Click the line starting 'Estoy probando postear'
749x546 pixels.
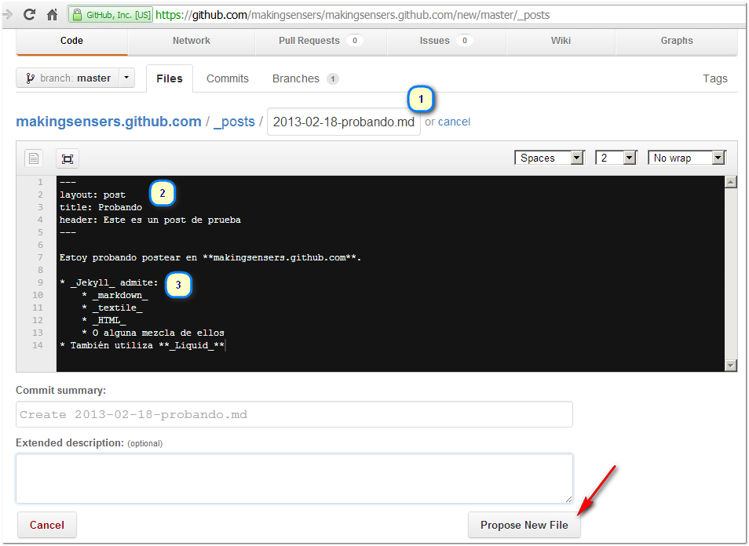[x=210, y=258]
